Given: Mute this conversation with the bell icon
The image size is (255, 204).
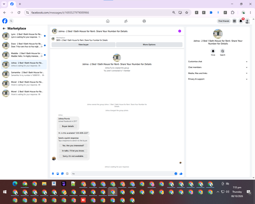Looking at the screenshot, I should (x=213, y=51).
